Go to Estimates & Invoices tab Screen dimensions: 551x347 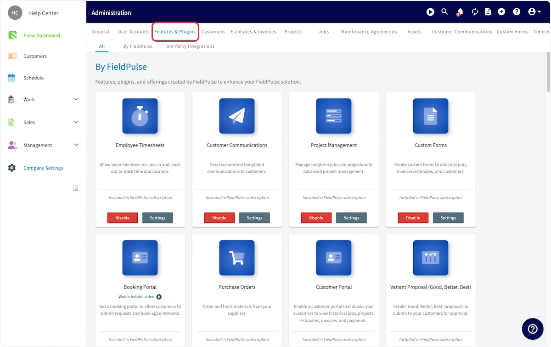(253, 32)
